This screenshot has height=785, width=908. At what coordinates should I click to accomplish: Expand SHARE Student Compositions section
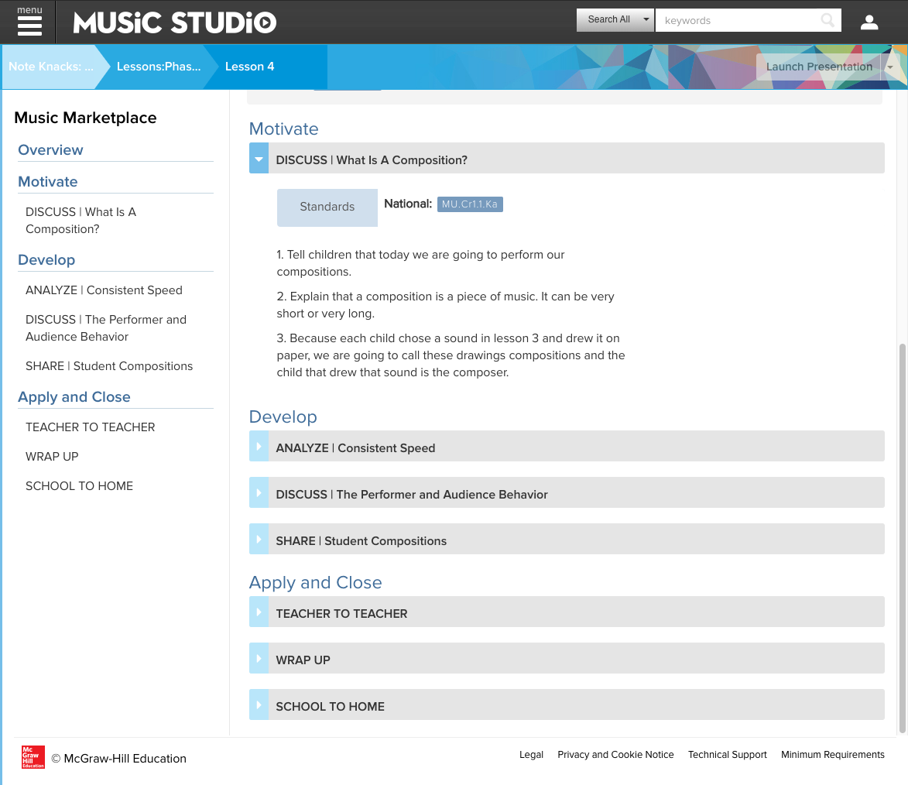click(259, 540)
